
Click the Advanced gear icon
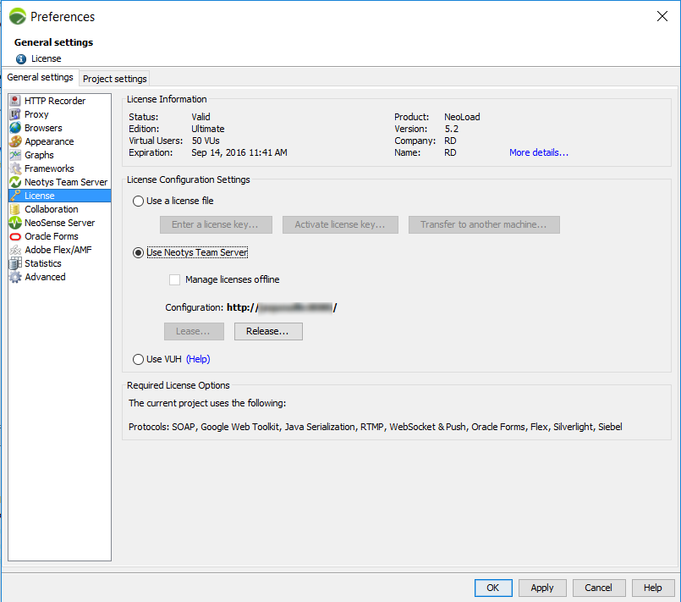click(15, 277)
